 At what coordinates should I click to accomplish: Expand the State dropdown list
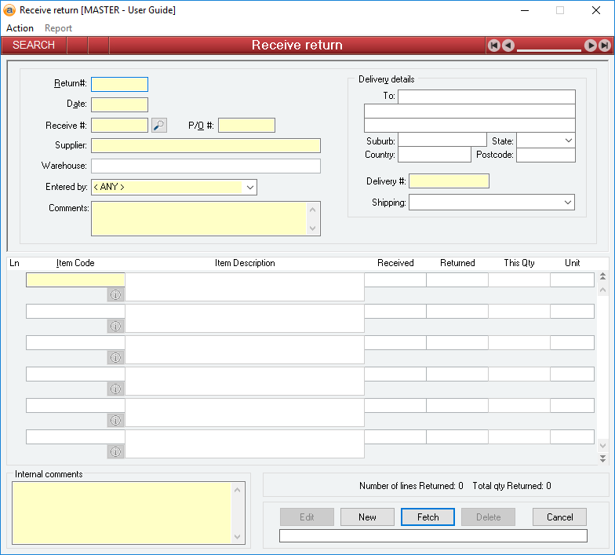point(568,141)
